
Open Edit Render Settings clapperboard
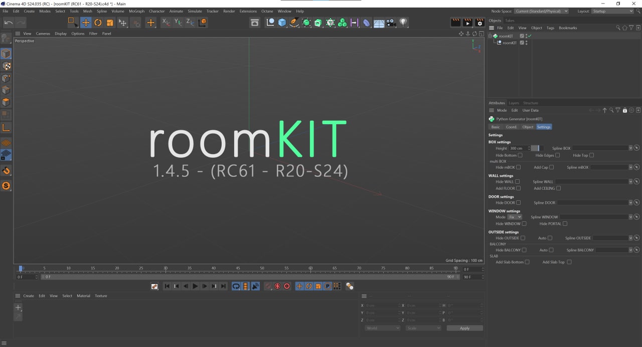point(479,23)
